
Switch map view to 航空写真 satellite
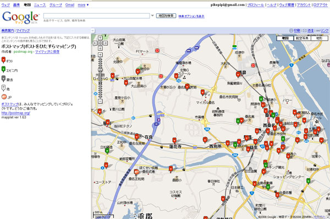click(302, 38)
